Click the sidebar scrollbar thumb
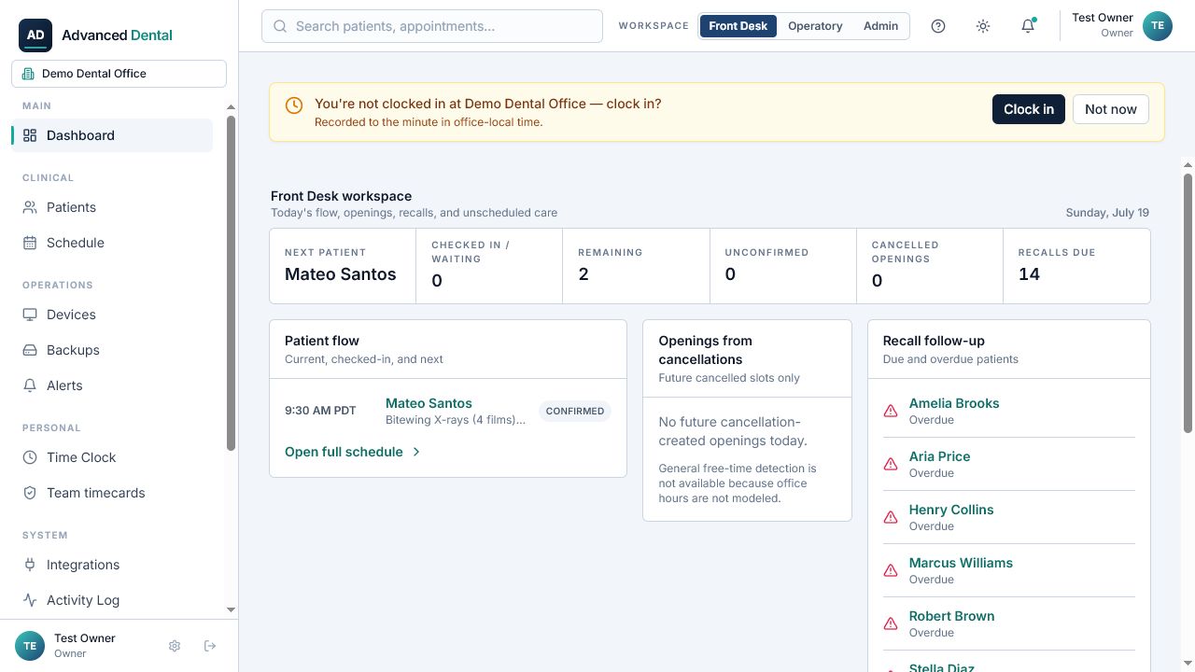 click(x=232, y=283)
